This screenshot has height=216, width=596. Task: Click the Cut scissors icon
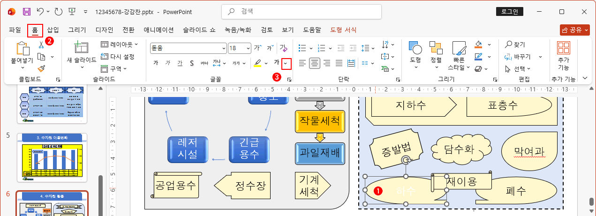[x=41, y=45]
